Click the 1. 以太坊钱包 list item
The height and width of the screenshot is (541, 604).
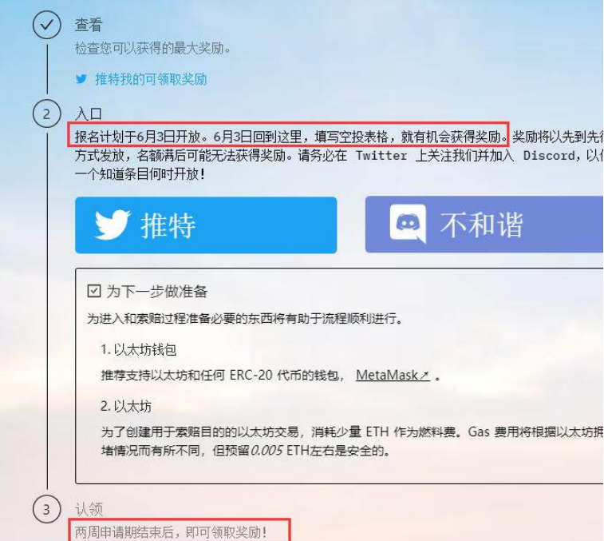coord(138,349)
